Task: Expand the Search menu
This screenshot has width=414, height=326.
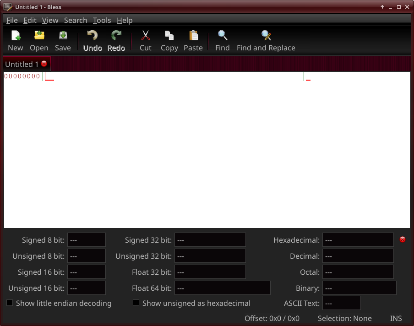Action: (x=76, y=20)
